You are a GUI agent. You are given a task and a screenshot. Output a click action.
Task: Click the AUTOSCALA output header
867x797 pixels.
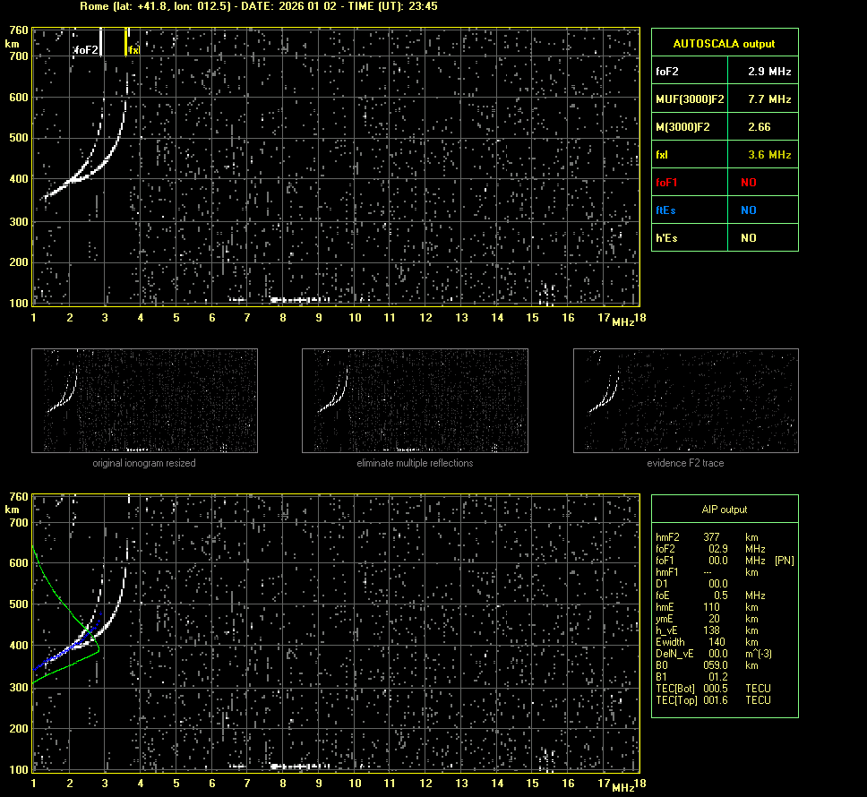coord(724,43)
